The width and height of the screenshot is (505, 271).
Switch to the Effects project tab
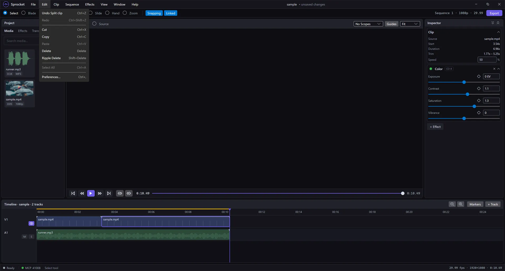[x=23, y=31]
